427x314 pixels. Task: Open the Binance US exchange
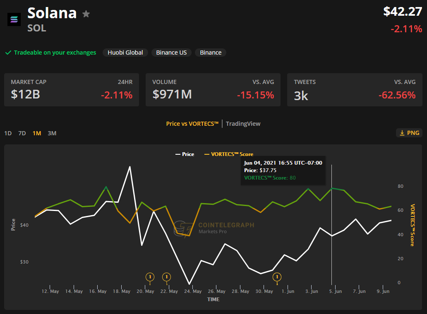(x=171, y=53)
